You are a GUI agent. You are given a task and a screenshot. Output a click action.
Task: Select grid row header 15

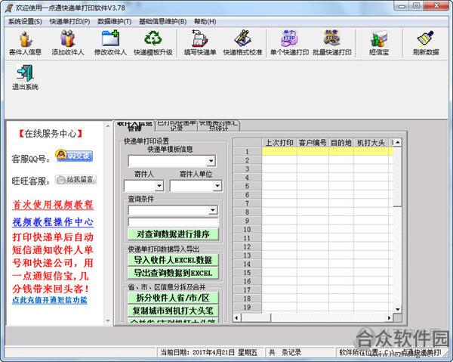pos(248,273)
